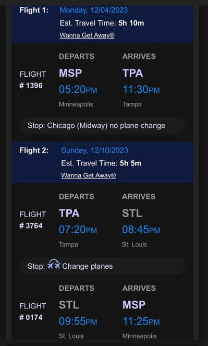Image resolution: width=208 pixels, height=346 pixels.
Task: Click the 11:30PM Tampa arrival time
Action: click(141, 90)
